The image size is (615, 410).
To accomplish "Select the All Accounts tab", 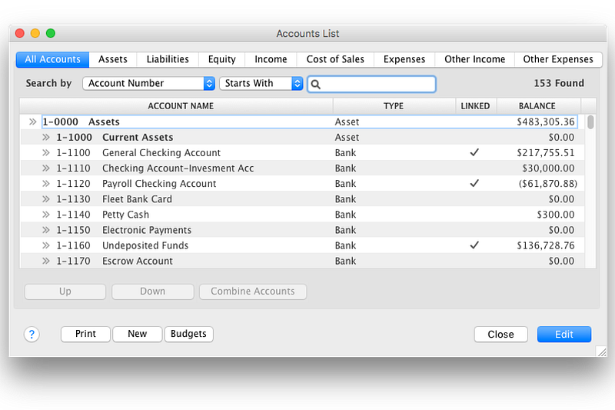I will 52,60.
